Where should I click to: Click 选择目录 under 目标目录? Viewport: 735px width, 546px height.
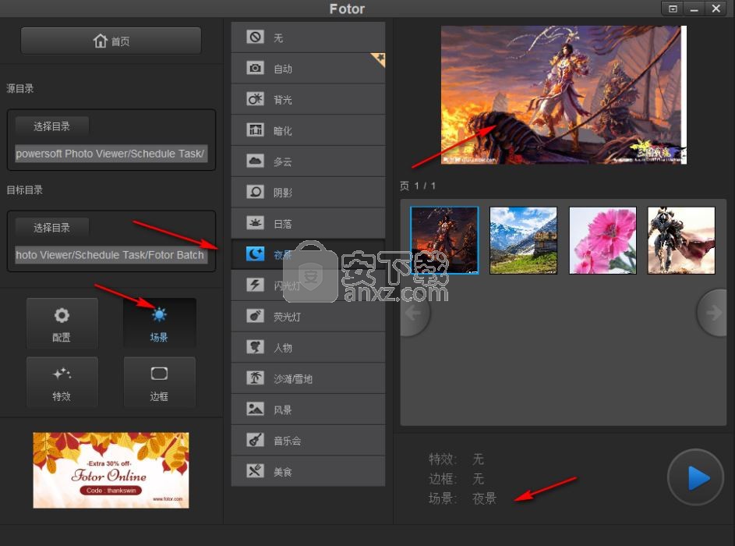pos(51,228)
